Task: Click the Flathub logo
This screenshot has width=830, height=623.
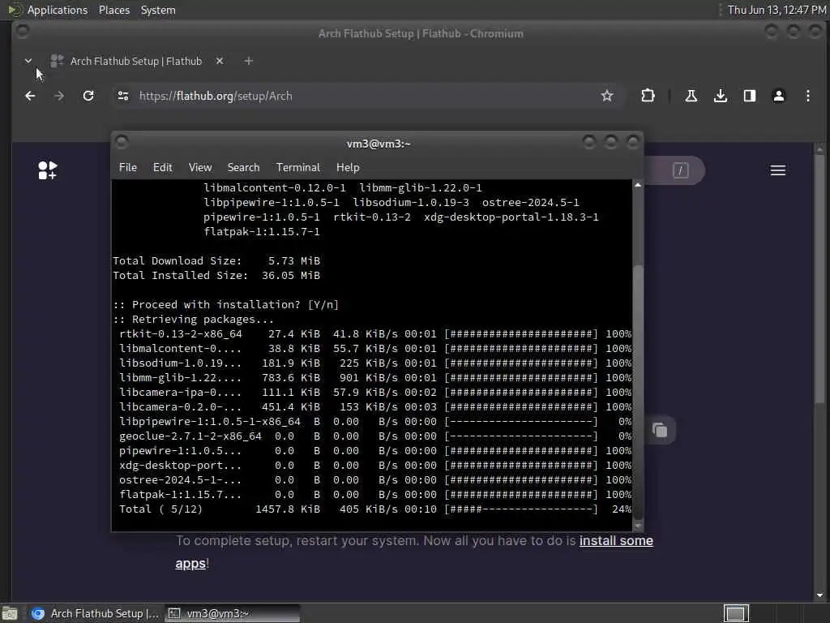Action: click(48, 170)
